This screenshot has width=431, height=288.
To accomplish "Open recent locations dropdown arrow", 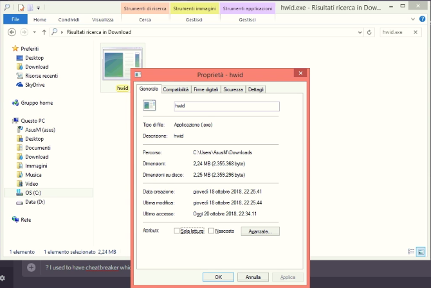I will click(x=33, y=32).
